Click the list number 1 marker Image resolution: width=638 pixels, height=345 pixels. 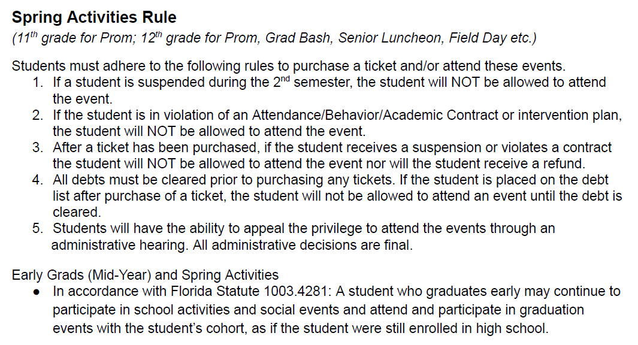coord(37,83)
